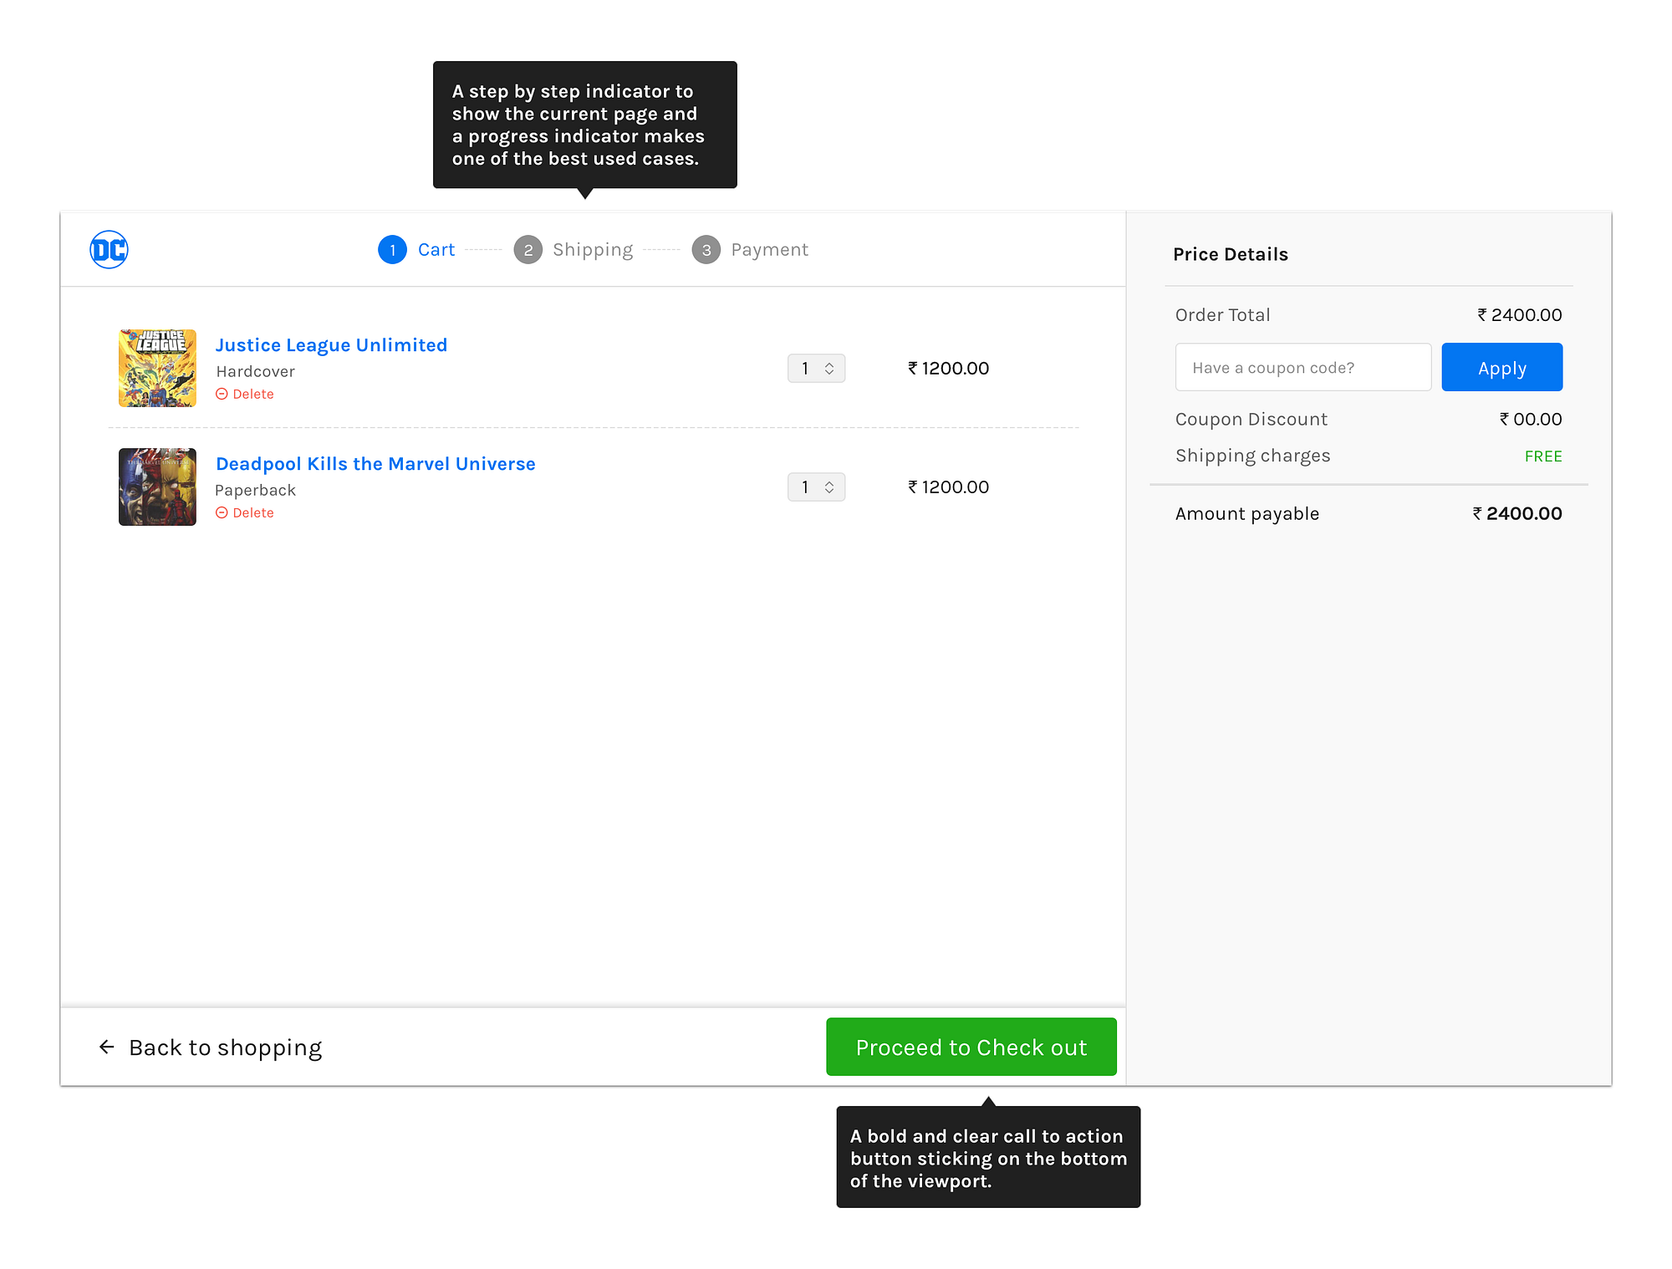Click the DC logo icon
The image size is (1672, 1269).
109,249
